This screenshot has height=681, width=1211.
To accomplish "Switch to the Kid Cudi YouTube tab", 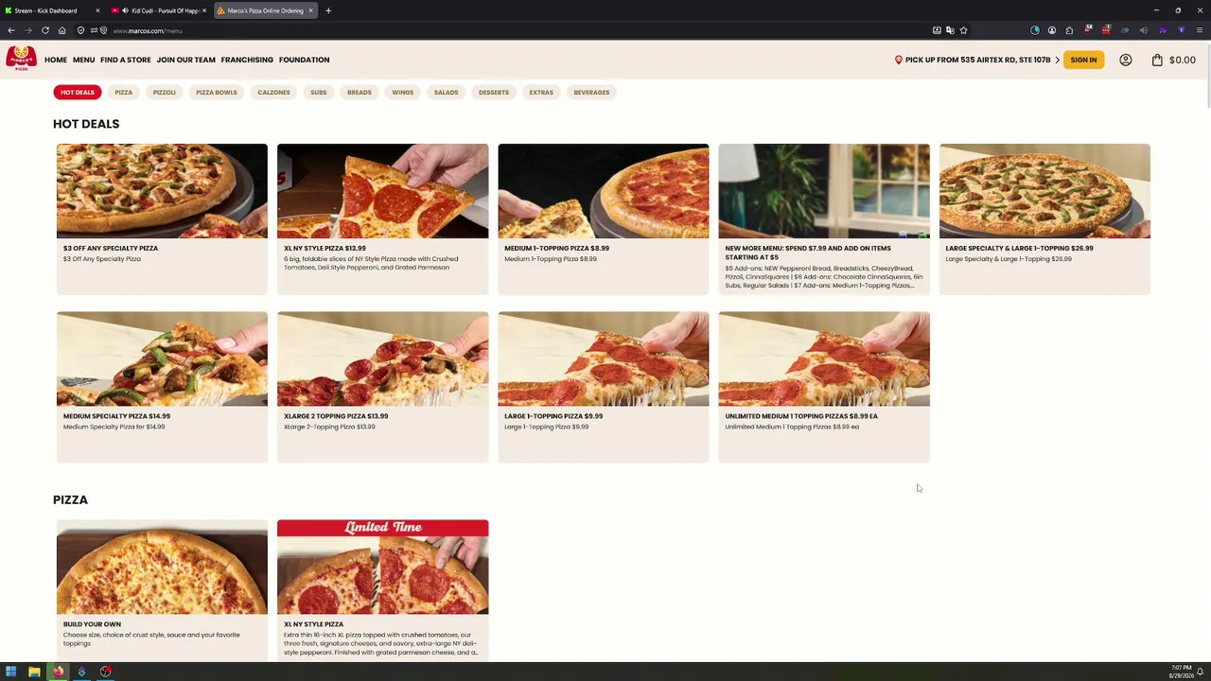I will click(159, 10).
